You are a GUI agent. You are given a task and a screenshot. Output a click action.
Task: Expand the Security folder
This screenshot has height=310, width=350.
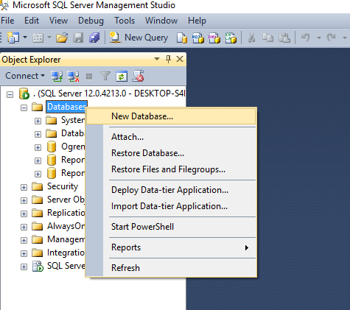(x=24, y=187)
